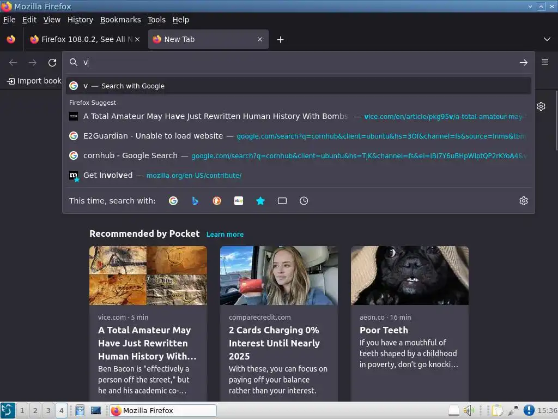Image resolution: width=558 pixels, height=419 pixels.
Task: Open the Edit menu
Action: (x=29, y=20)
